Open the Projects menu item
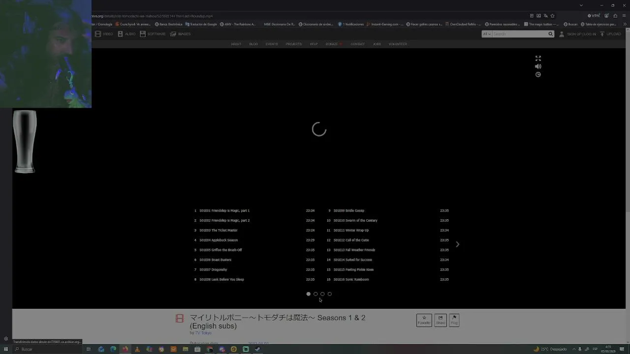 click(294, 44)
